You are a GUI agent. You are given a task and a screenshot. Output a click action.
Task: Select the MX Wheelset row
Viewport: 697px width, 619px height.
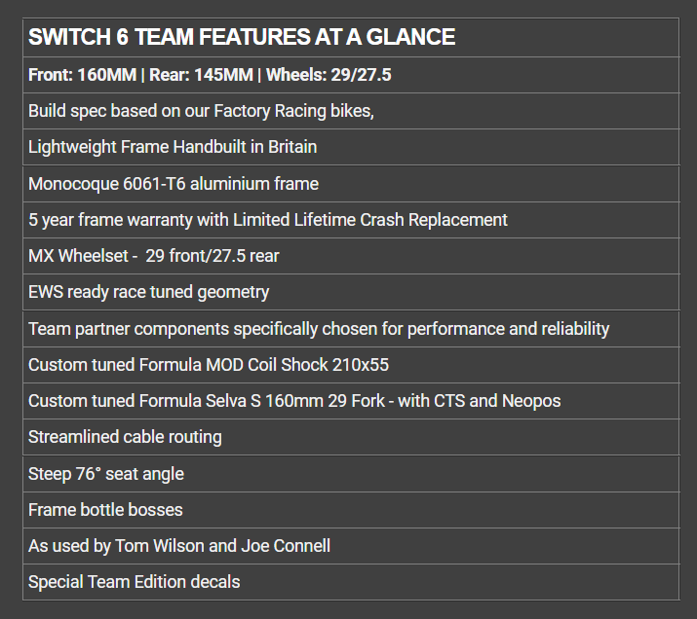(x=154, y=256)
